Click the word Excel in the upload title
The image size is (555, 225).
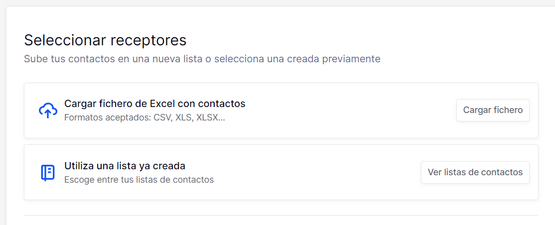click(x=162, y=104)
